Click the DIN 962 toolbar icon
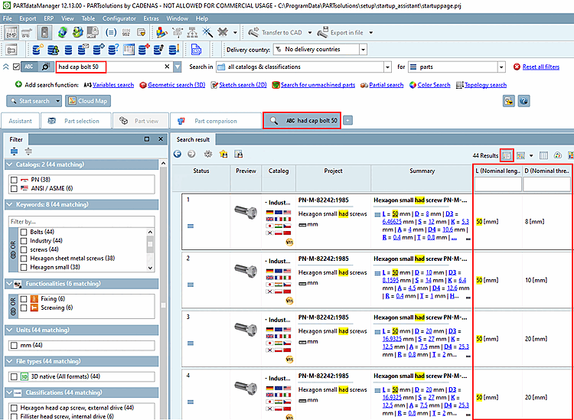The width and height of the screenshot is (574, 420). click(x=126, y=33)
